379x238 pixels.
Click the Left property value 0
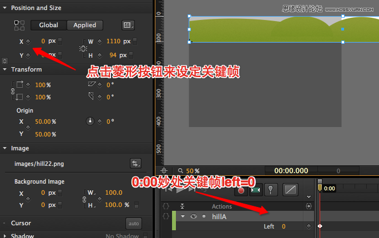point(284,226)
